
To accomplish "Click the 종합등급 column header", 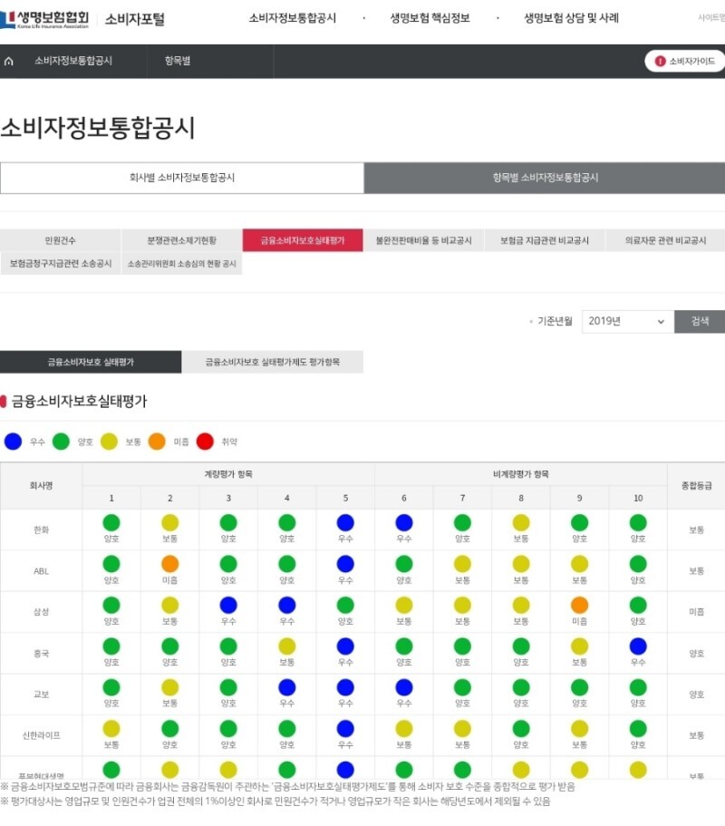I will (697, 486).
